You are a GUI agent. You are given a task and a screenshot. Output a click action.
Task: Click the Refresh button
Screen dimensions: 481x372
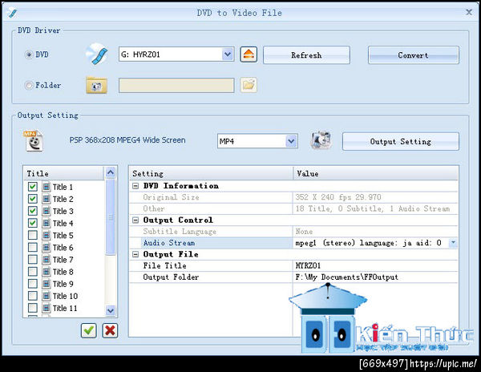[x=306, y=55]
